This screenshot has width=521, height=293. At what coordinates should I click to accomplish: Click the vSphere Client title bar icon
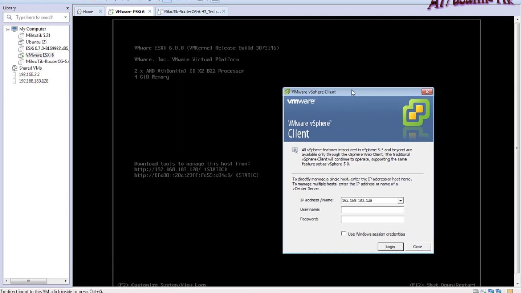[287, 92]
